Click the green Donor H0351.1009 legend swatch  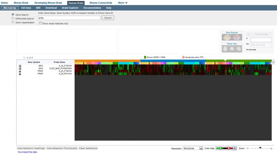click(x=145, y=57)
